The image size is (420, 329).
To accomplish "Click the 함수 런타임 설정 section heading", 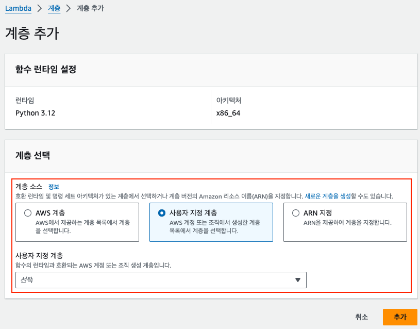I will pyautogui.click(x=46, y=69).
